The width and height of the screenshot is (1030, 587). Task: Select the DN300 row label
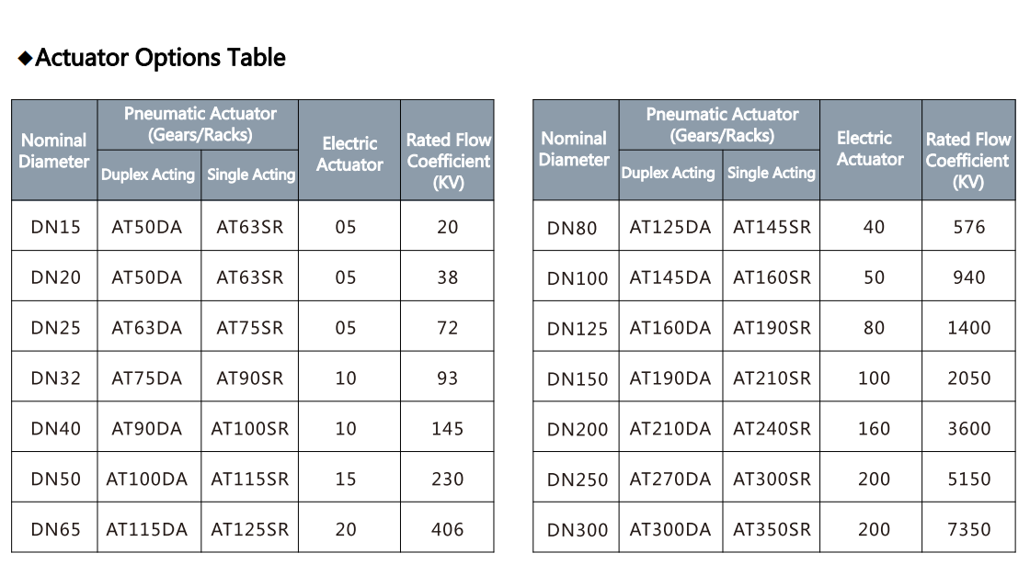tap(577, 530)
